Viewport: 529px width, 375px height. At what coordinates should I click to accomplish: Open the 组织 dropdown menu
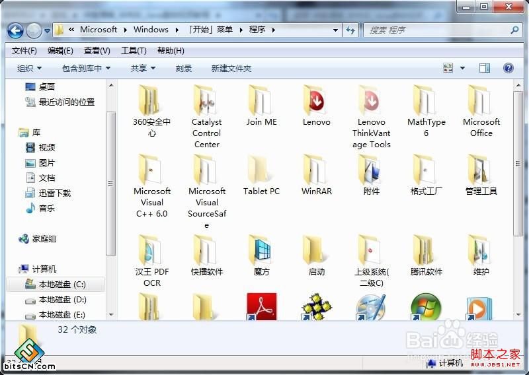pyautogui.click(x=29, y=69)
